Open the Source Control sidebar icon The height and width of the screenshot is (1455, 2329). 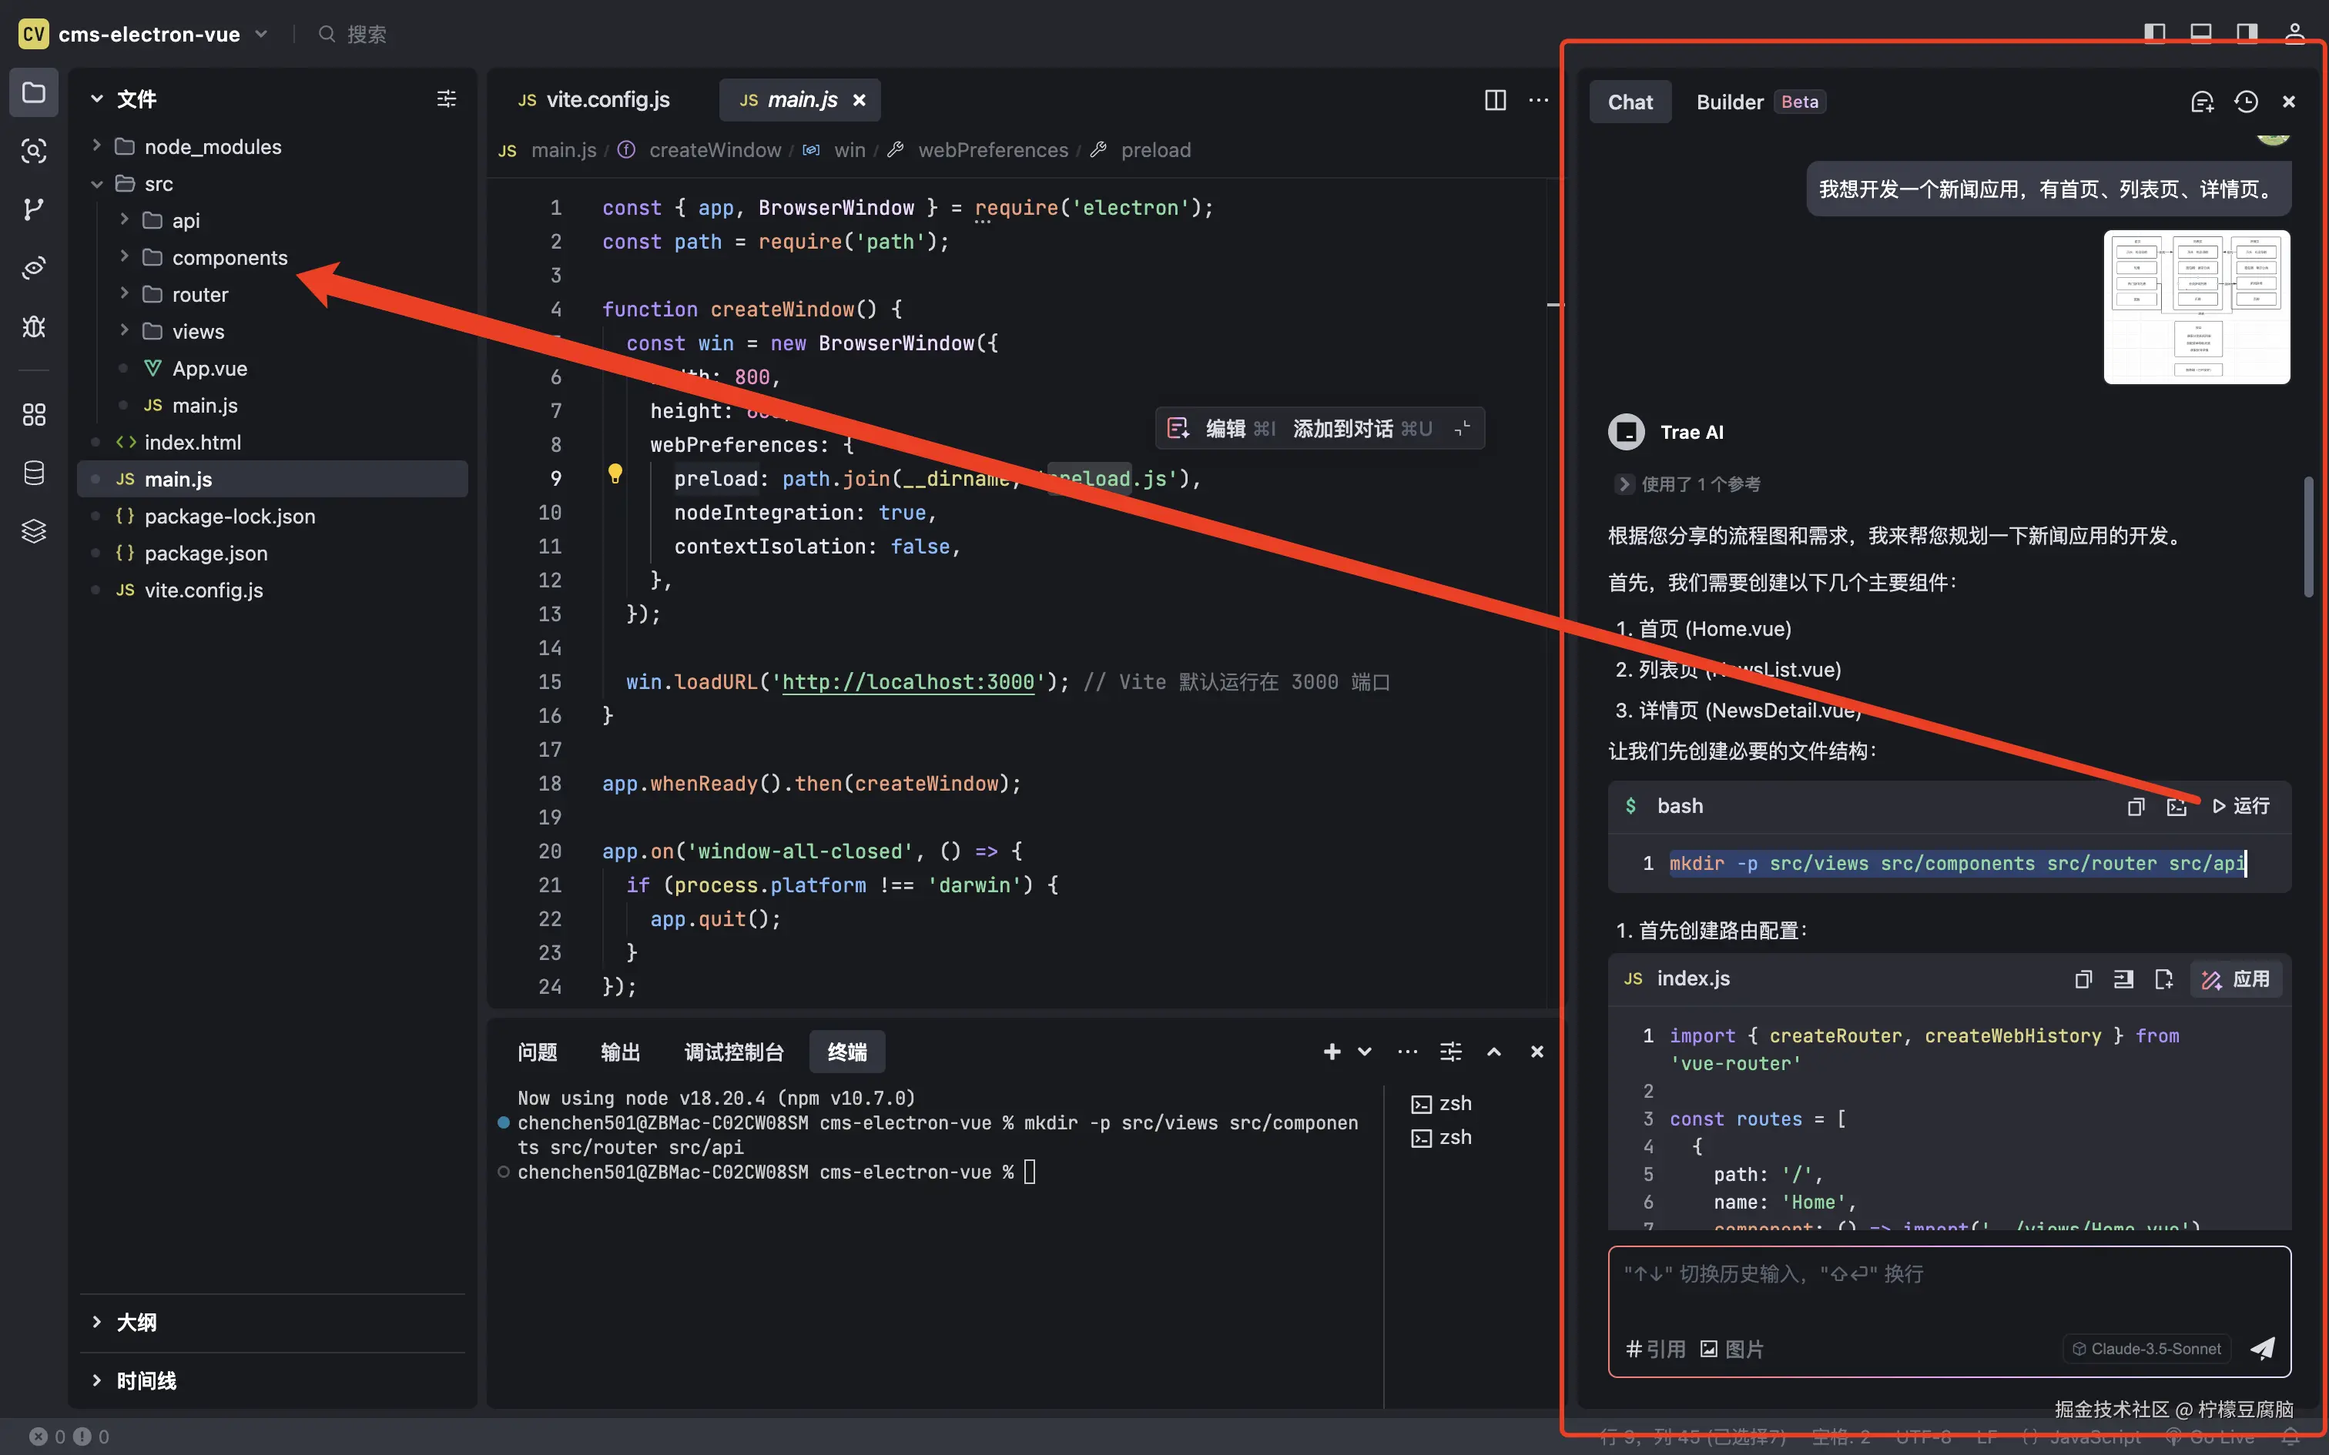point(34,209)
